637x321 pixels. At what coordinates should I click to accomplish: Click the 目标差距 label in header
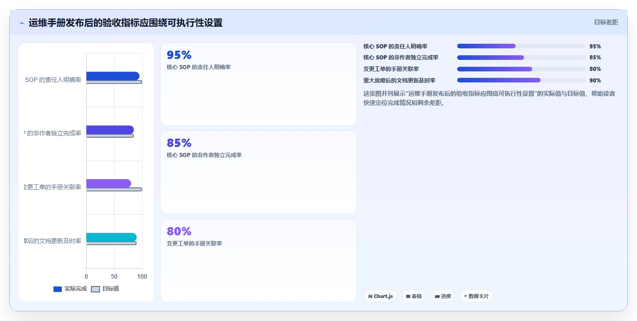tap(606, 22)
